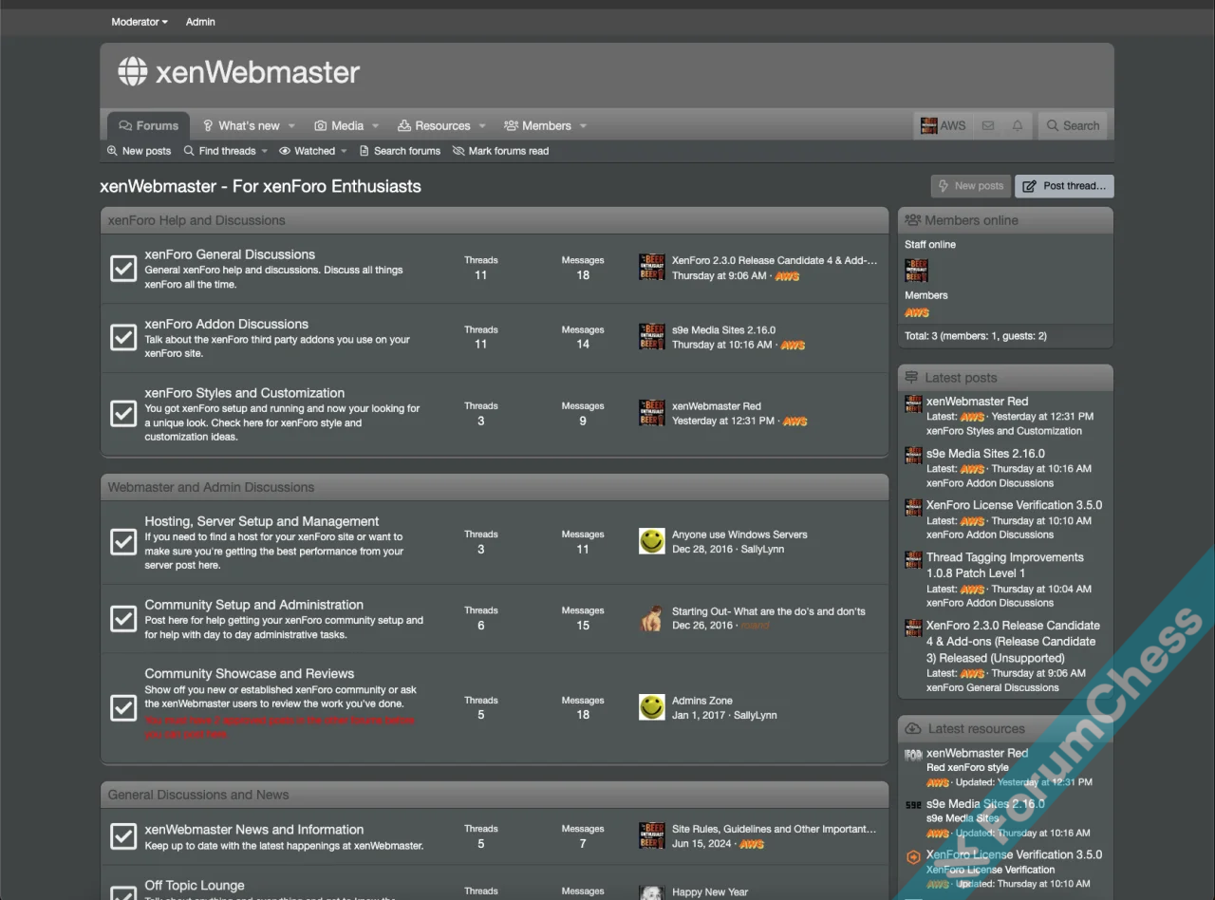Open the xenForo Addon Discussions forum link
The height and width of the screenshot is (900, 1215).
click(226, 324)
